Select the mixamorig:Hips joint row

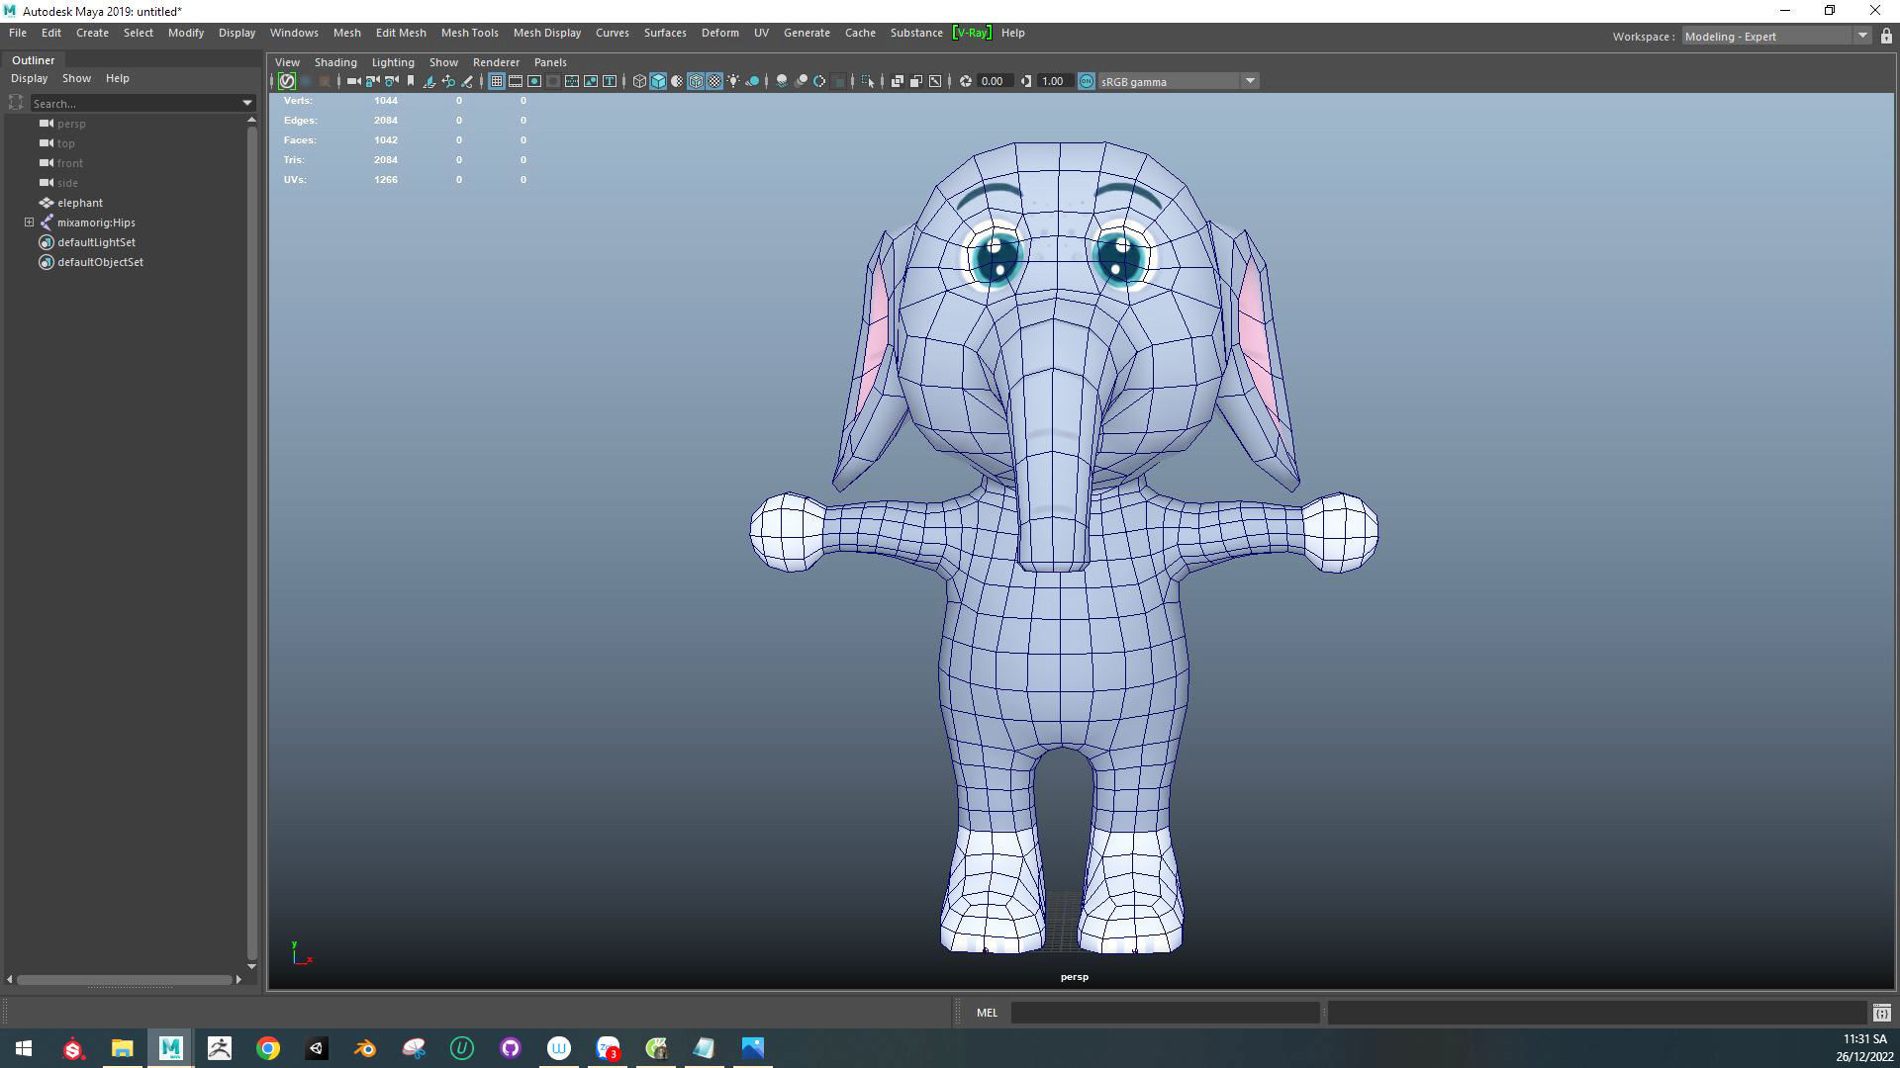pyautogui.click(x=96, y=222)
